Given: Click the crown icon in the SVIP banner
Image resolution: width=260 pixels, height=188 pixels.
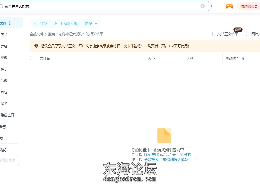Looking at the screenshot, I should (x=36, y=46).
